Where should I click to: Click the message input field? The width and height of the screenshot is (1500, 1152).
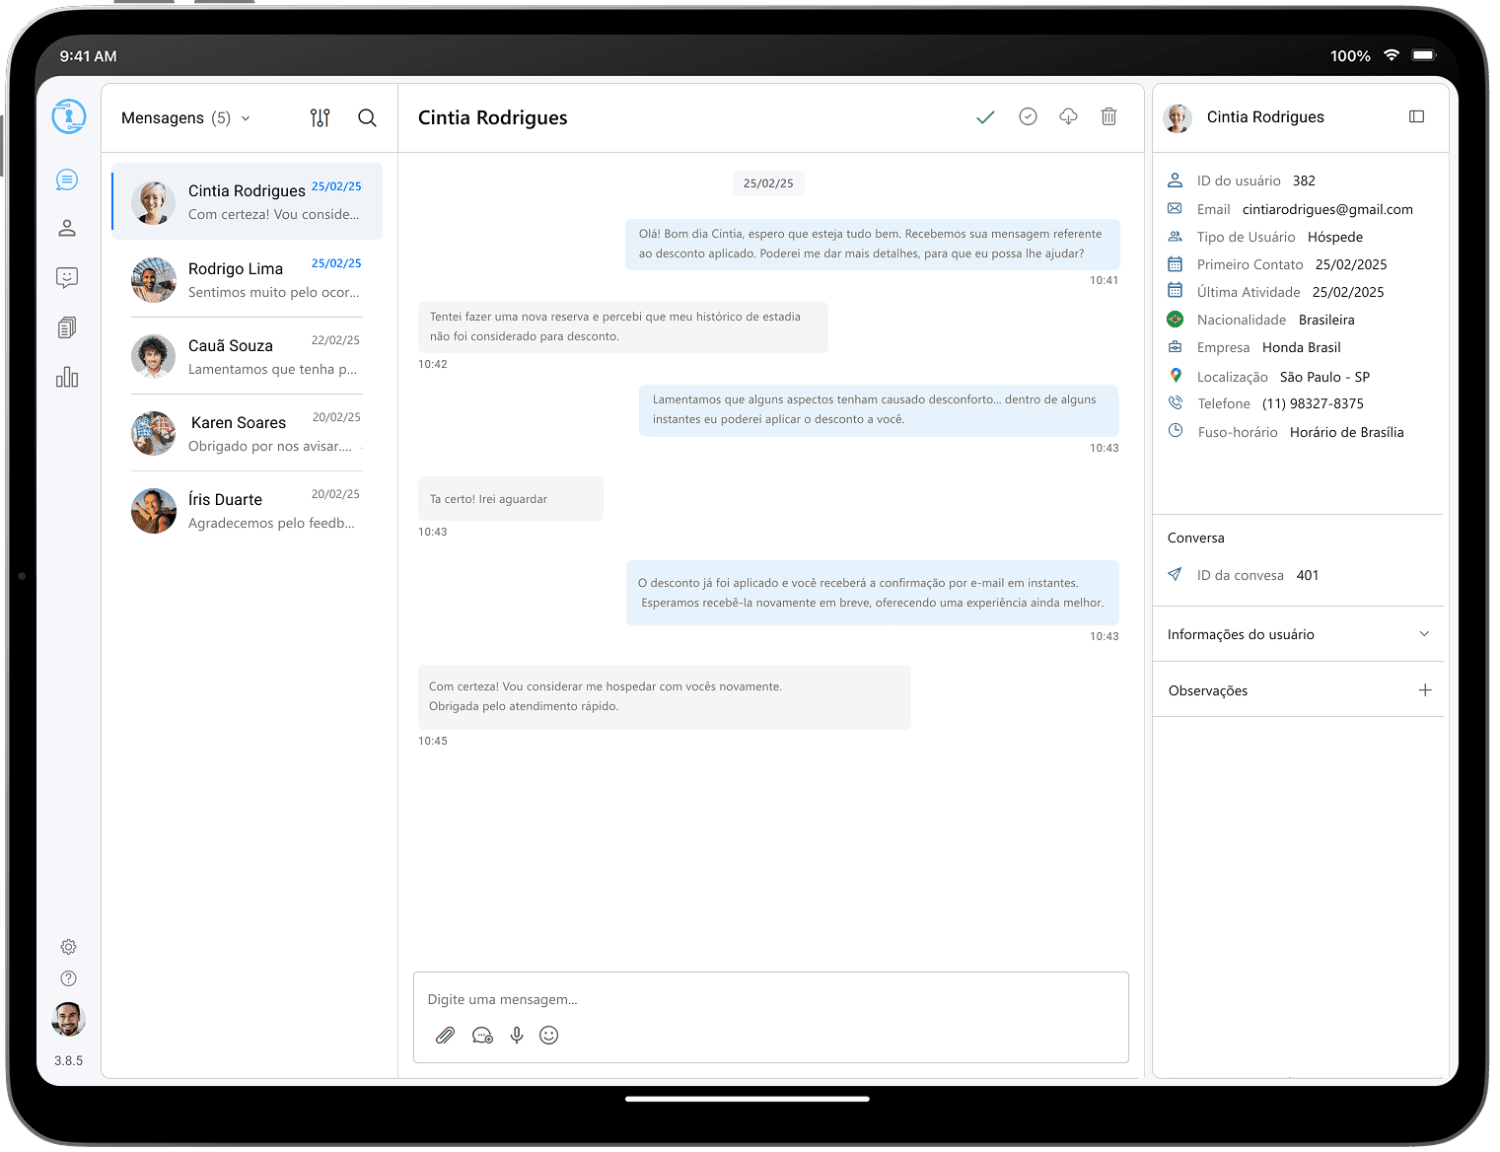(x=769, y=999)
